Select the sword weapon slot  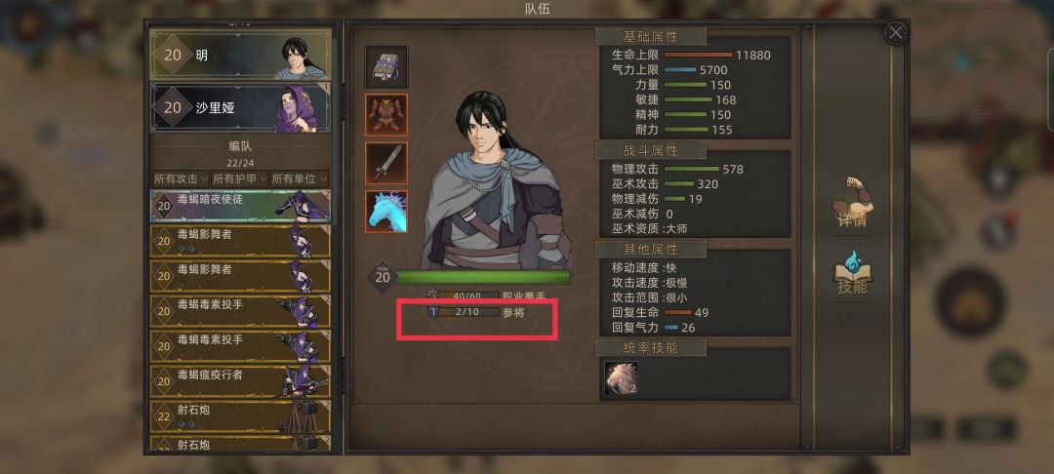point(385,163)
